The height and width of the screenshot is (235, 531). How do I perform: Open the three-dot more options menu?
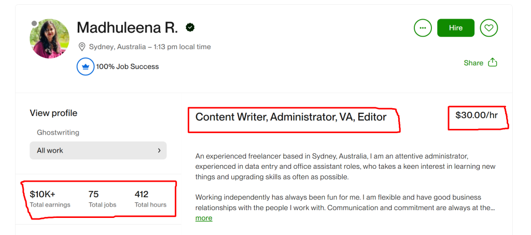(x=423, y=28)
